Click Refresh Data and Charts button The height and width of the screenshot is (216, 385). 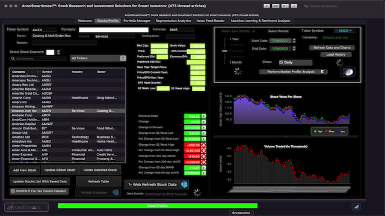pos(331,47)
